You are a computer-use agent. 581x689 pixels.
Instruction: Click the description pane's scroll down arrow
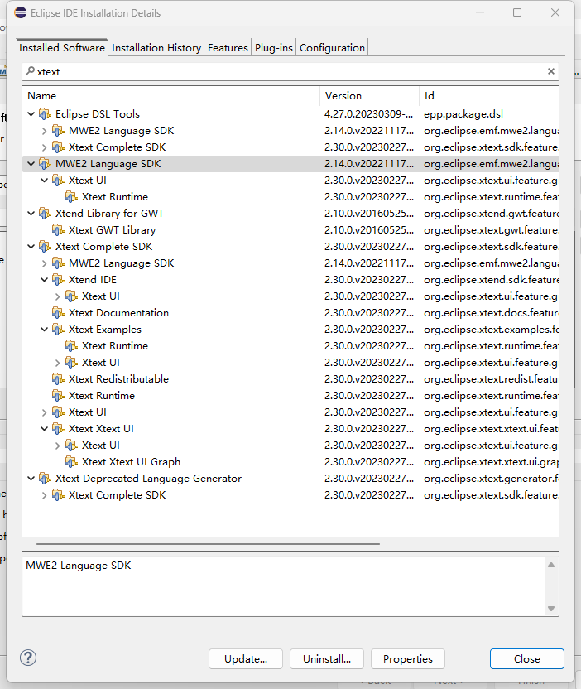tap(551, 609)
